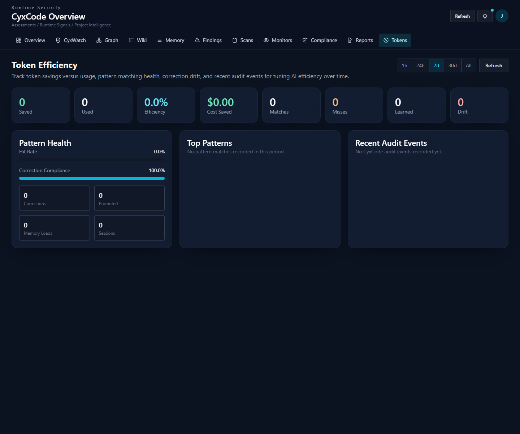Screen dimensions: 520x434
Task: Click the Cost Saved stat card
Action: [x=229, y=105]
